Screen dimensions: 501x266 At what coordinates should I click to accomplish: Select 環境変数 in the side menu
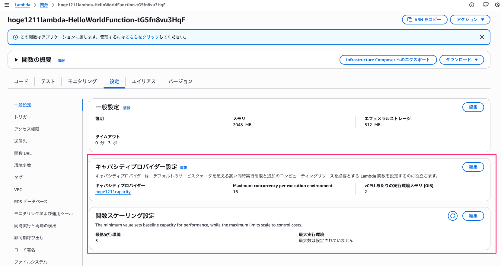click(23, 165)
